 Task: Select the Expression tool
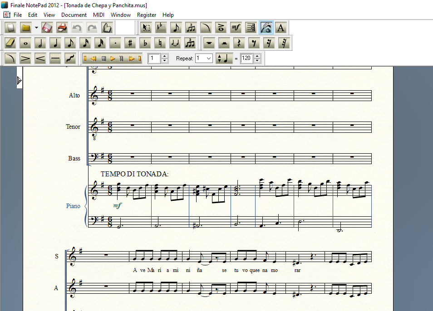tap(236, 27)
